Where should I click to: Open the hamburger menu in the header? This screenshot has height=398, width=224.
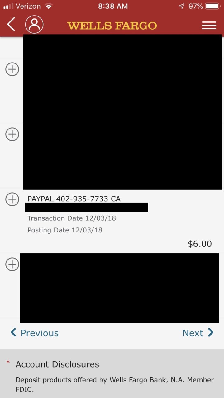point(209,26)
